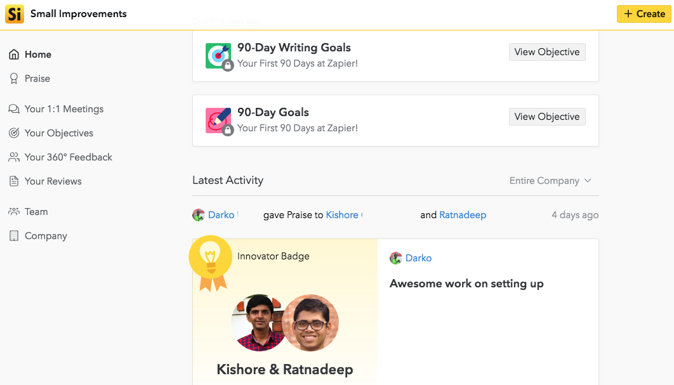View Objective for 90-Day Goals
The height and width of the screenshot is (385, 674).
[547, 117]
